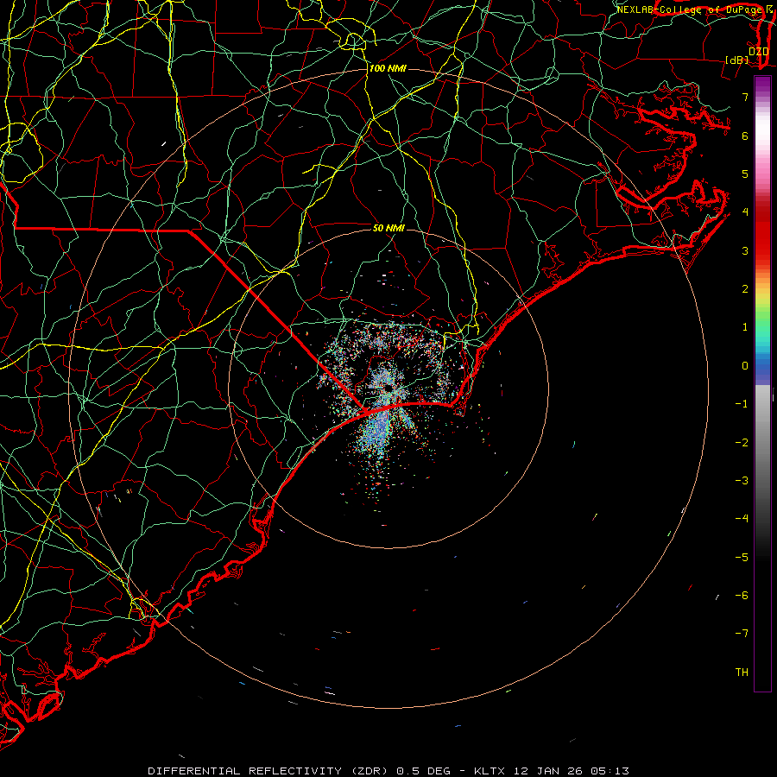The width and height of the screenshot is (777, 777).
Task: Click the DZD product label above the scale
Action: click(x=759, y=52)
